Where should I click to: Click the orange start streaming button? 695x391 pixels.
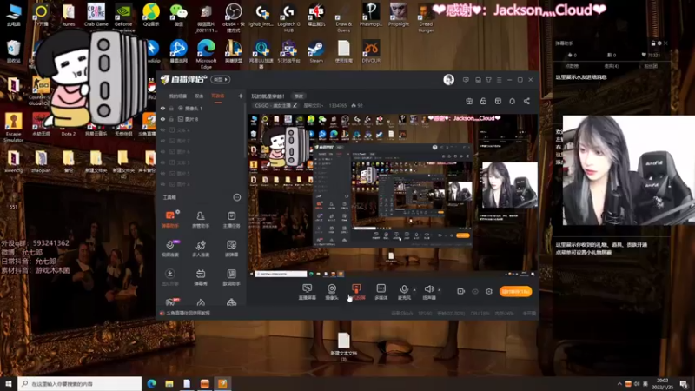click(515, 291)
